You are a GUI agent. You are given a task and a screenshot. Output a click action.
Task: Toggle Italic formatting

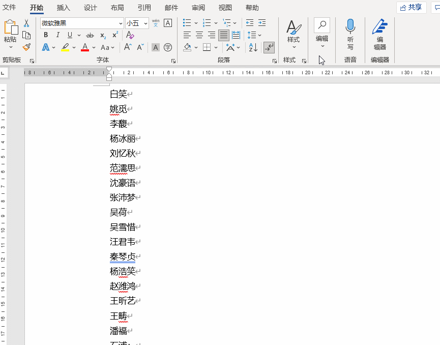click(57, 35)
